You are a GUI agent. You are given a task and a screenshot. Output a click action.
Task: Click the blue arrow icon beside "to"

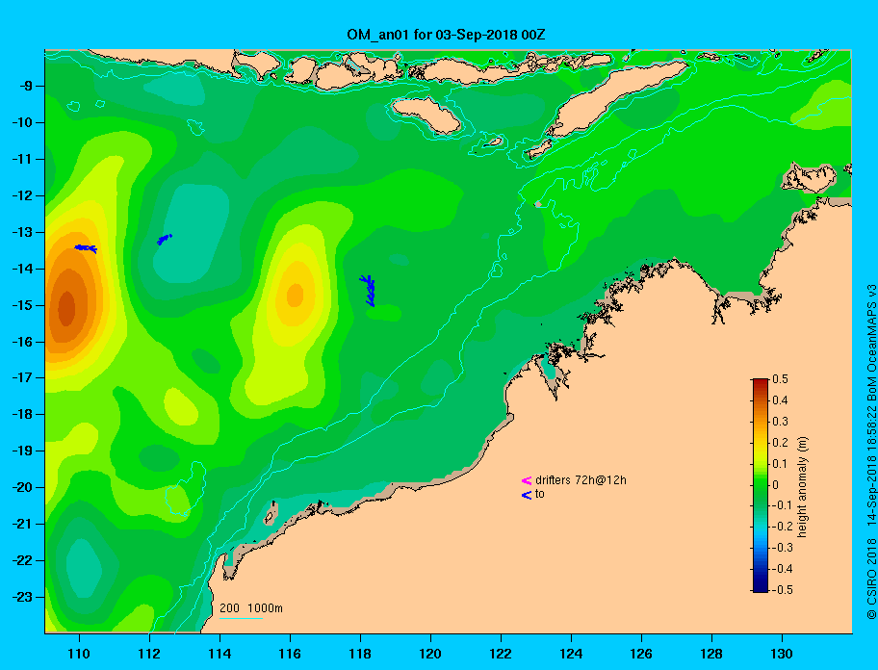pos(527,495)
